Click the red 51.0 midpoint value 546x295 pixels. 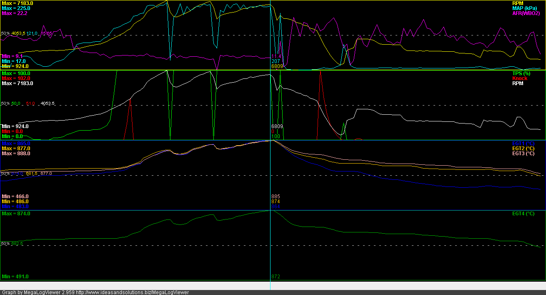(x=30, y=103)
